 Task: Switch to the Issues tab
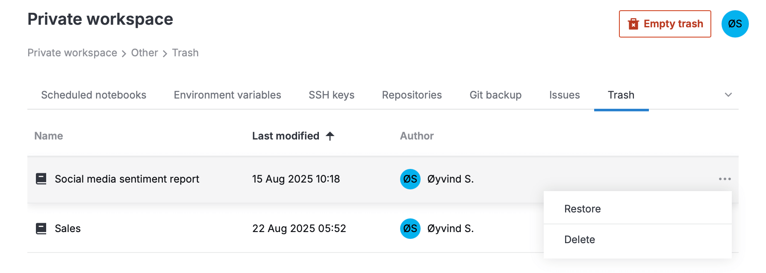pyautogui.click(x=564, y=95)
